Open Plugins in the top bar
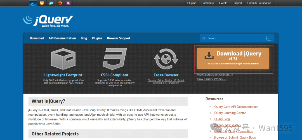Viewport: 302px width, 140px height. (x=192, y=3)
